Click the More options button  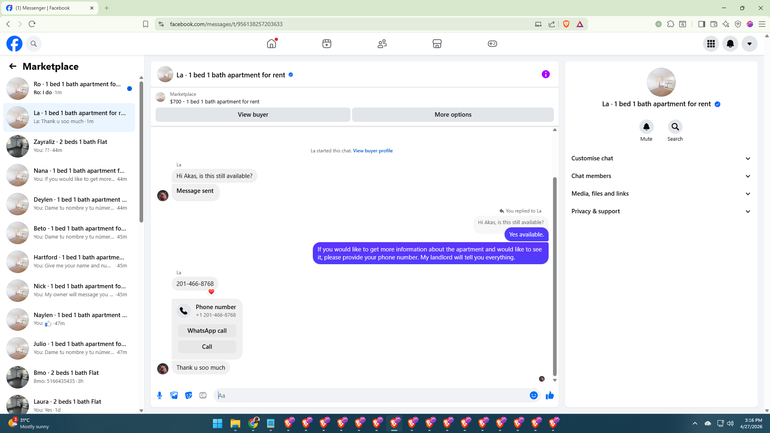pos(453,115)
